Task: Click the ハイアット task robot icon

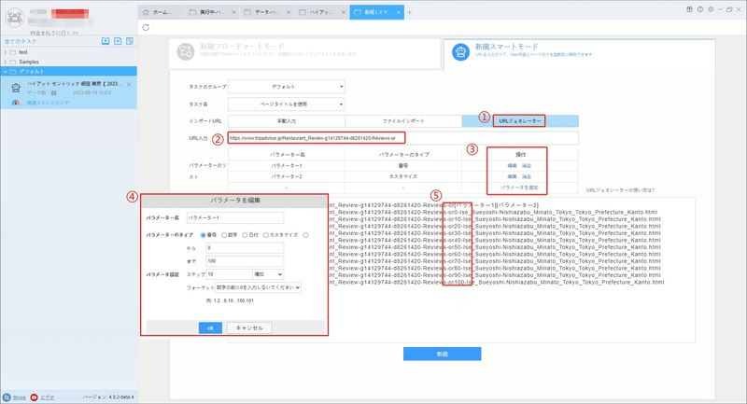Action: click(x=16, y=88)
